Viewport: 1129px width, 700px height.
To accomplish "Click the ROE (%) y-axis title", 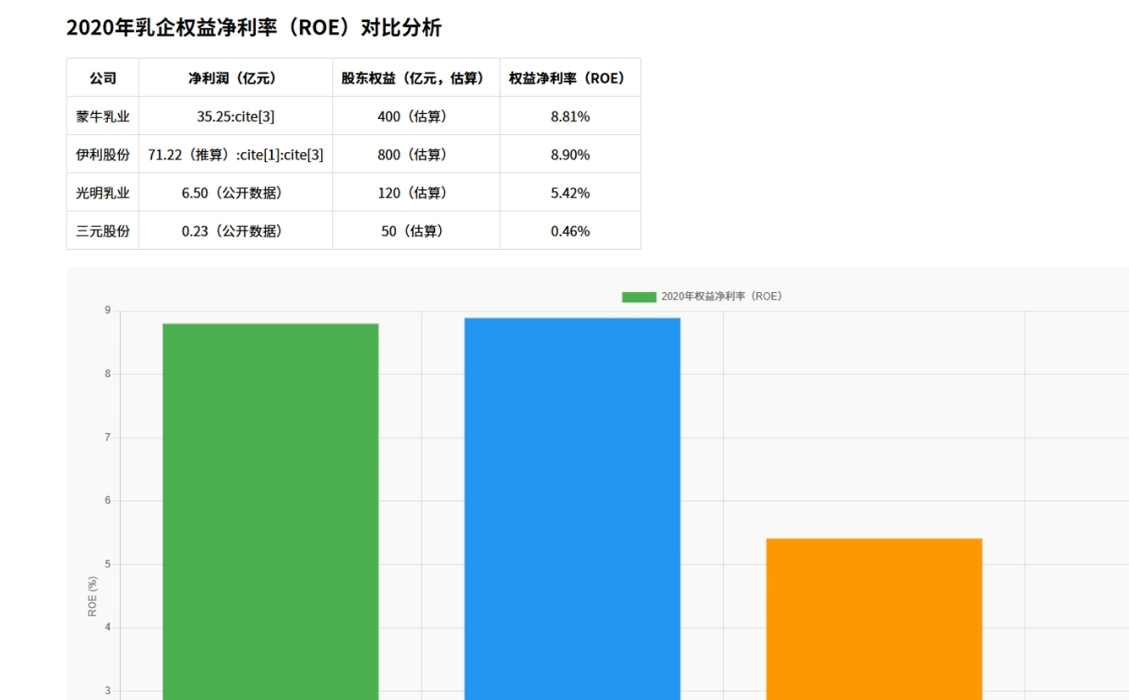I will (x=93, y=596).
